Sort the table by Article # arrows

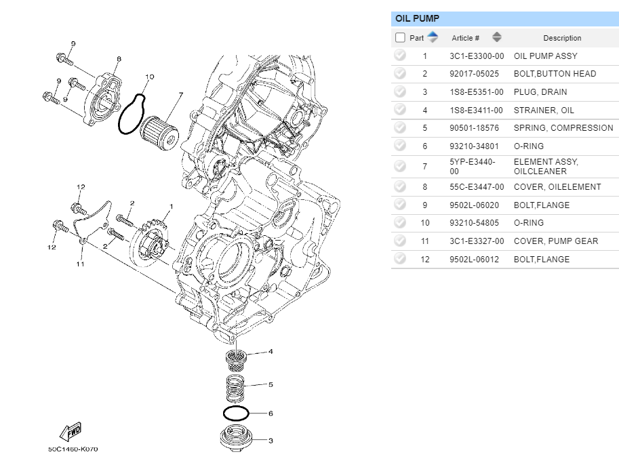point(497,37)
